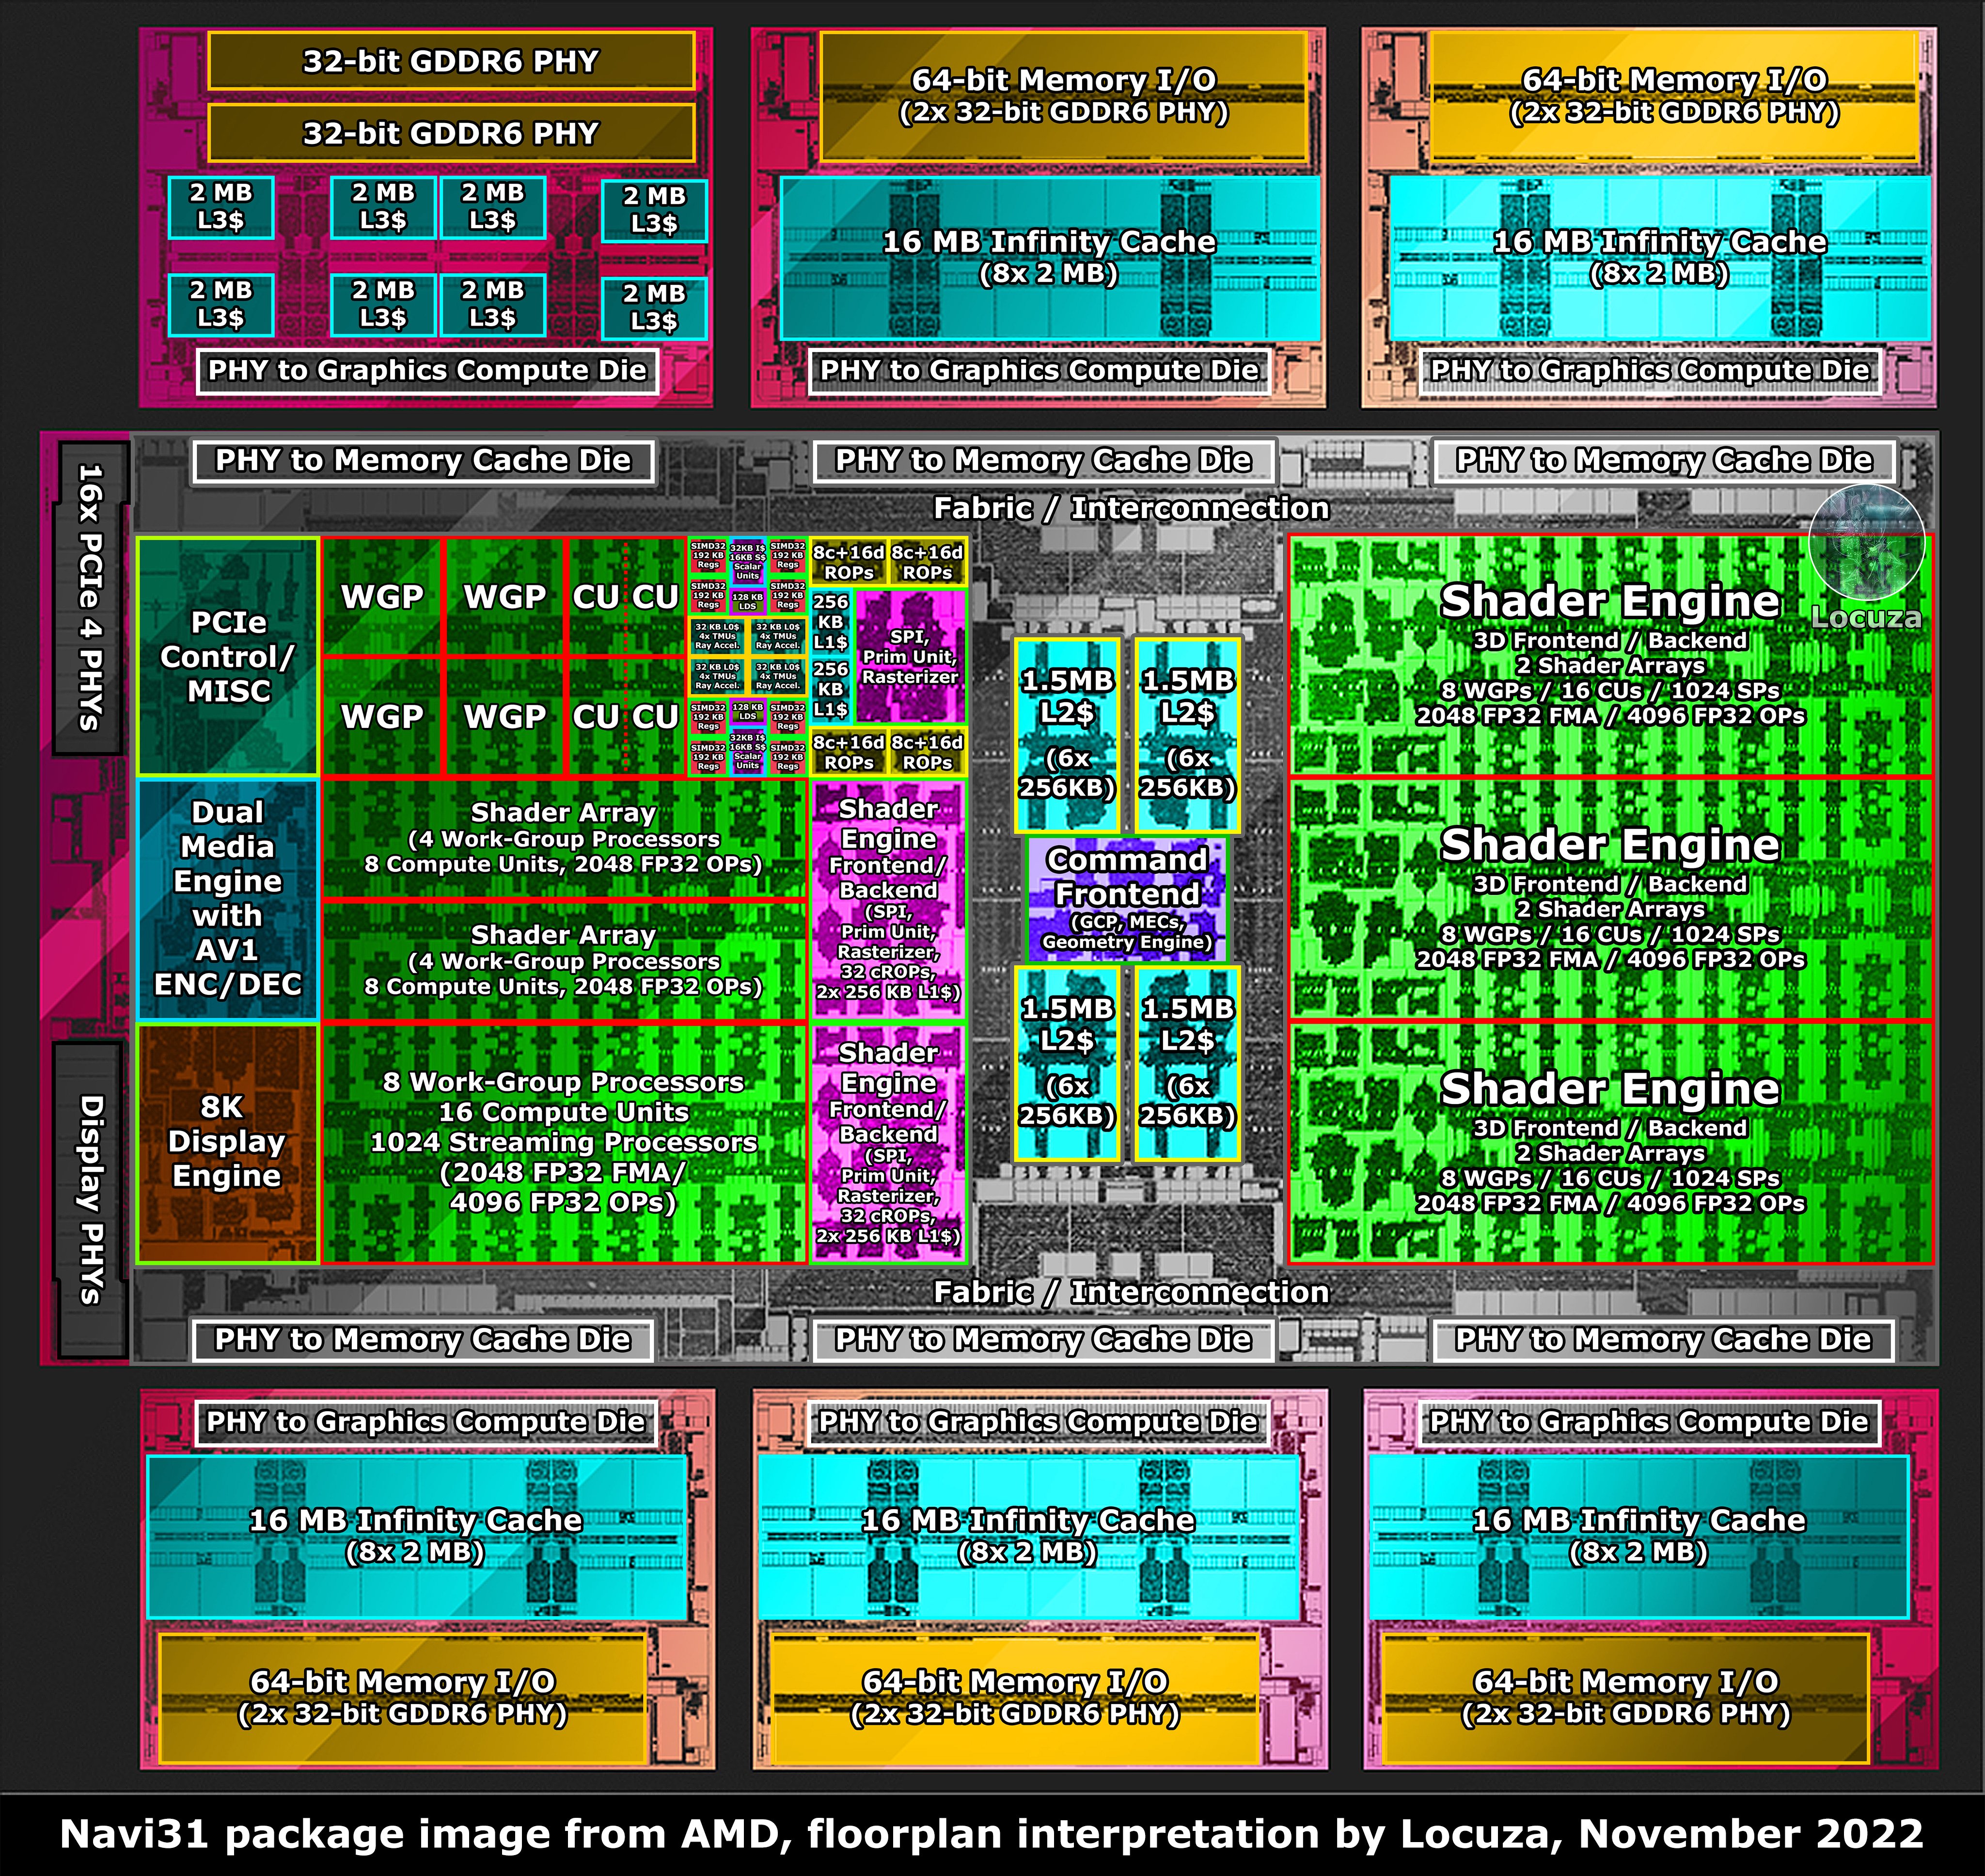The image size is (1985, 1876).
Task: Select bottom-center PHY to Graphics Compute Die label
Action: pos(1038,1422)
